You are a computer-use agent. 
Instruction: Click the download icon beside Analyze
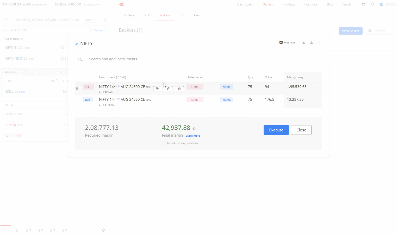[x=304, y=42]
